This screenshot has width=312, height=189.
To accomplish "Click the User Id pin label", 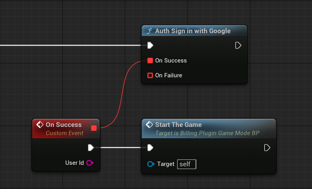I will 74,163.
